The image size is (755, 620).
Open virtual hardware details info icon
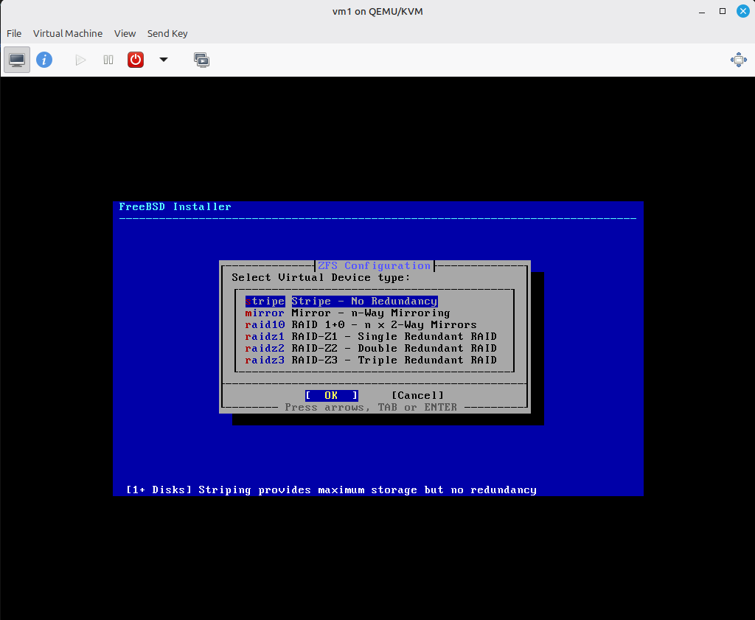pos(44,60)
